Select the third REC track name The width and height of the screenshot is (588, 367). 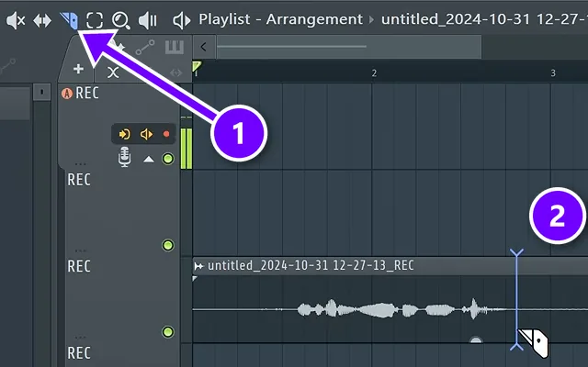coord(79,266)
